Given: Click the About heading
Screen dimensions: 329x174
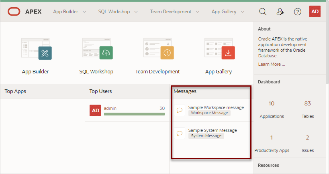Looking at the screenshot, I should click(264, 29).
